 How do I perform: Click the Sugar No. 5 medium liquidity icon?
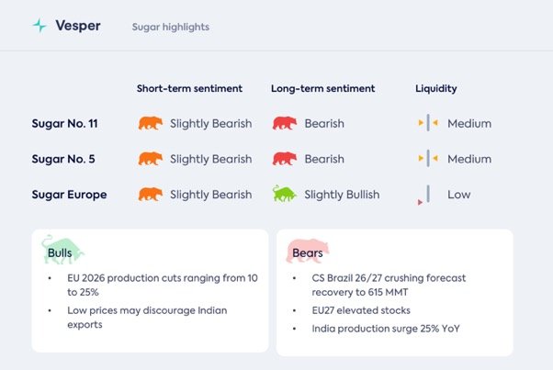coord(428,159)
